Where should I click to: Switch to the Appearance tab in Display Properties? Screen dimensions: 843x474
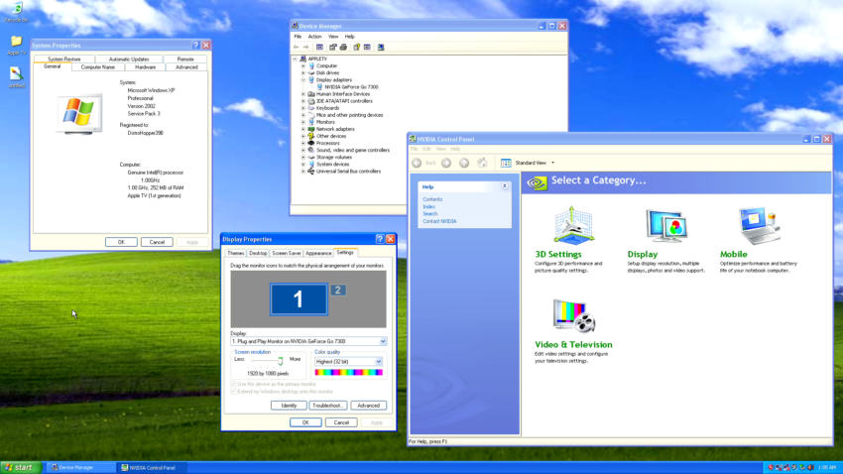coord(318,253)
